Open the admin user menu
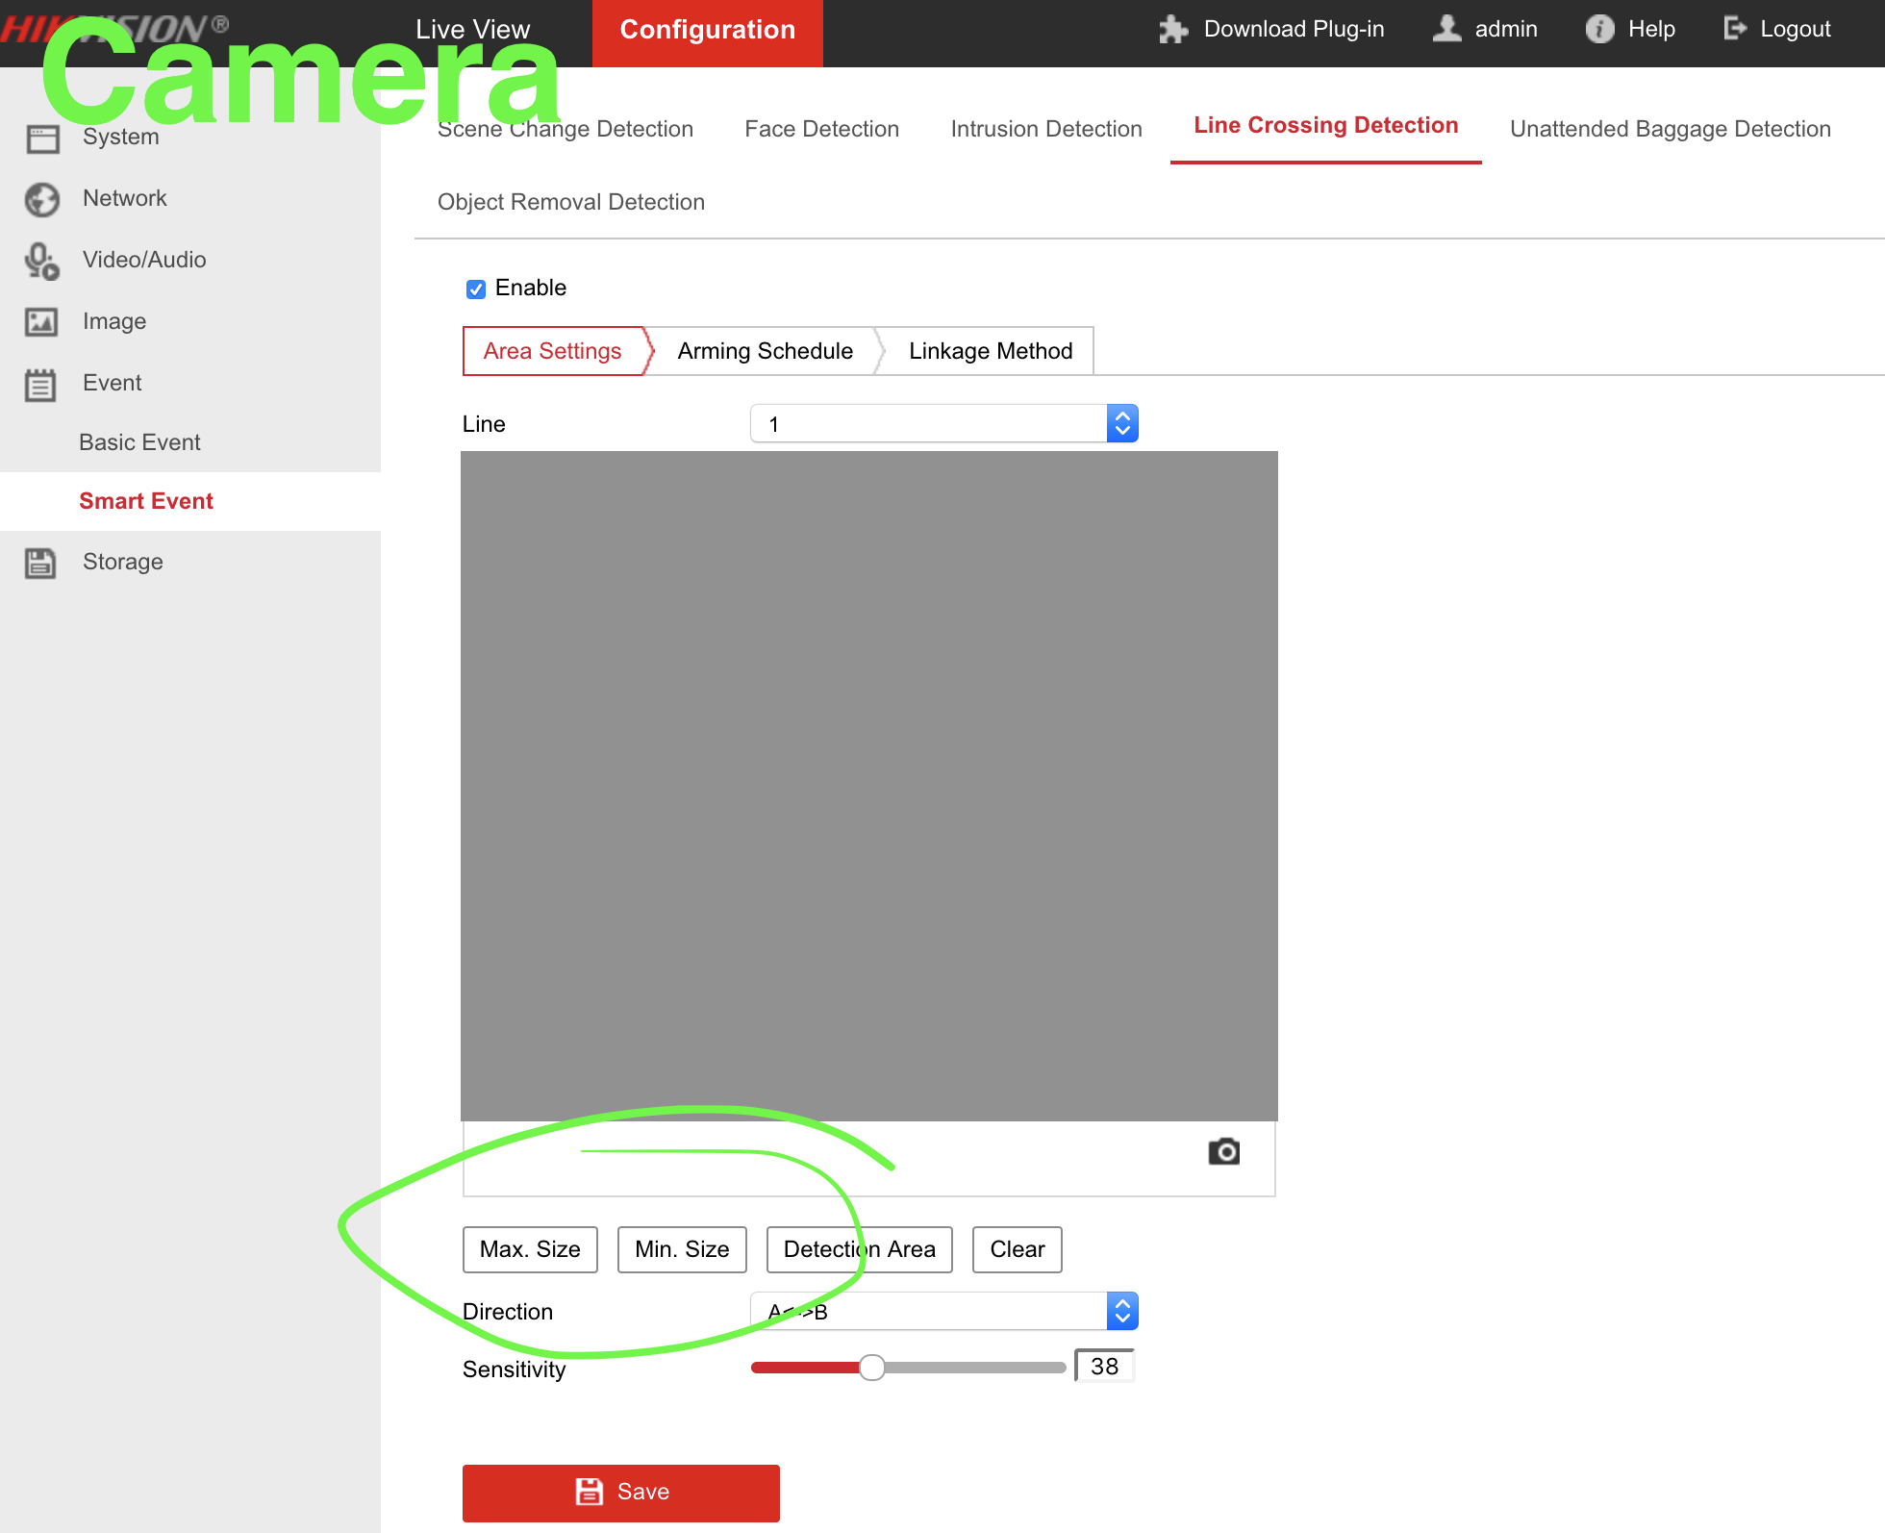Screen dimensions: 1885x1533 (x=1485, y=29)
